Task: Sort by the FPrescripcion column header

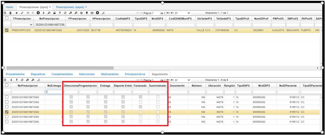Action: point(77,19)
